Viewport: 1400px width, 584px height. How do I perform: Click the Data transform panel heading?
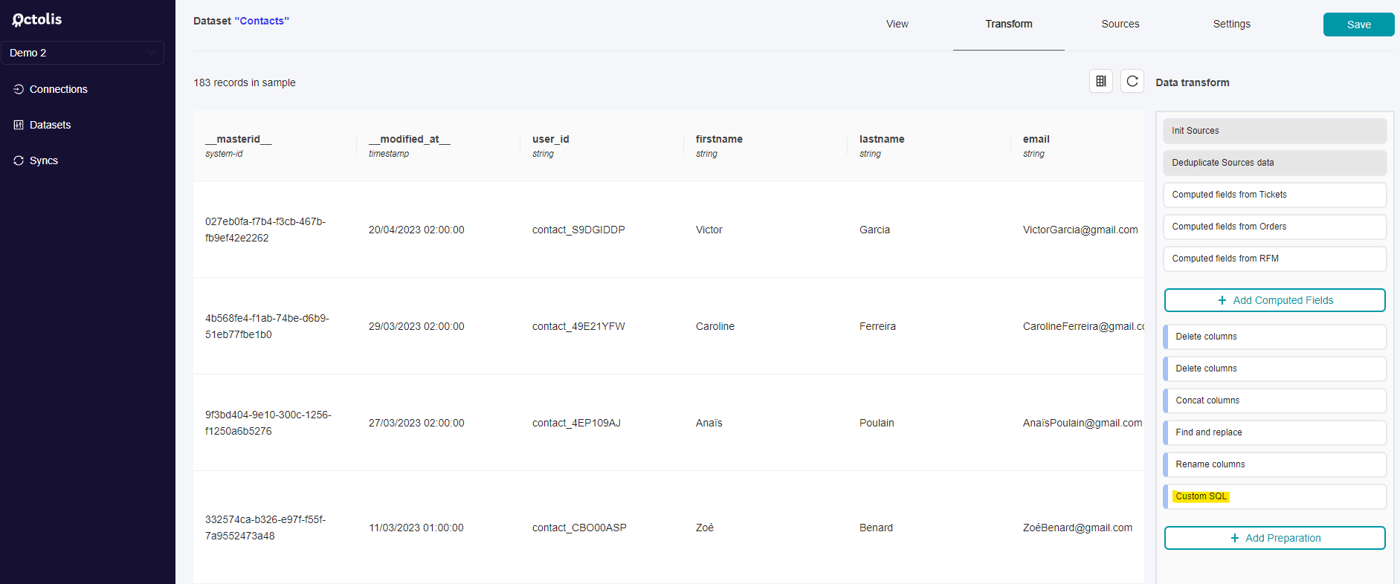[1193, 82]
